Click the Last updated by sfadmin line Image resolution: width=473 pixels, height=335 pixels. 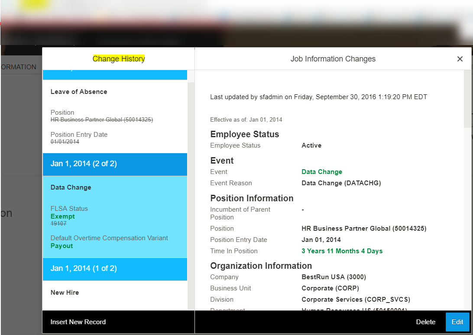coord(318,97)
